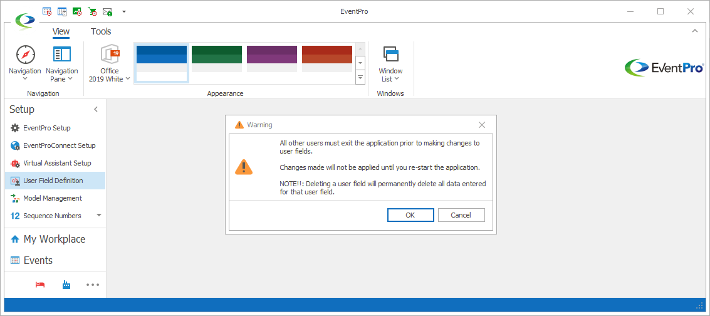Open the Office 2019 White skin dropdown
710x316 pixels.
coord(109,63)
